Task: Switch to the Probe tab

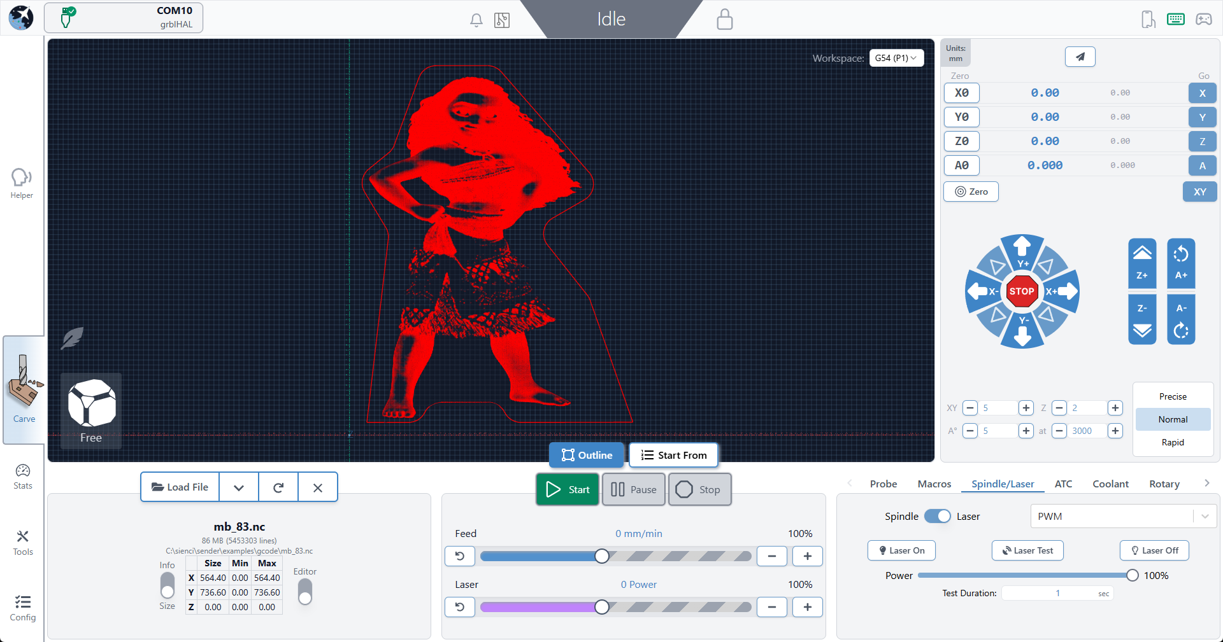Action: coord(883,484)
